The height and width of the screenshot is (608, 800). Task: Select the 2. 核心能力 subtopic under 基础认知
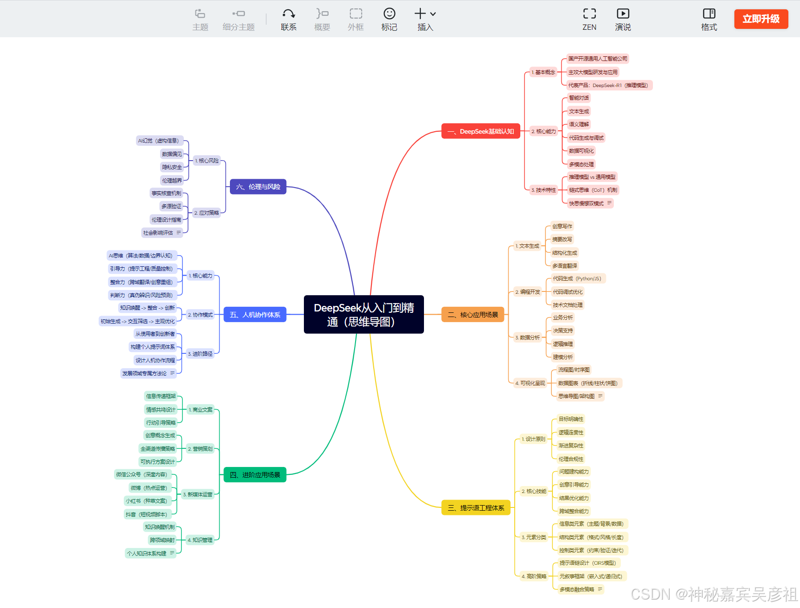tap(544, 131)
